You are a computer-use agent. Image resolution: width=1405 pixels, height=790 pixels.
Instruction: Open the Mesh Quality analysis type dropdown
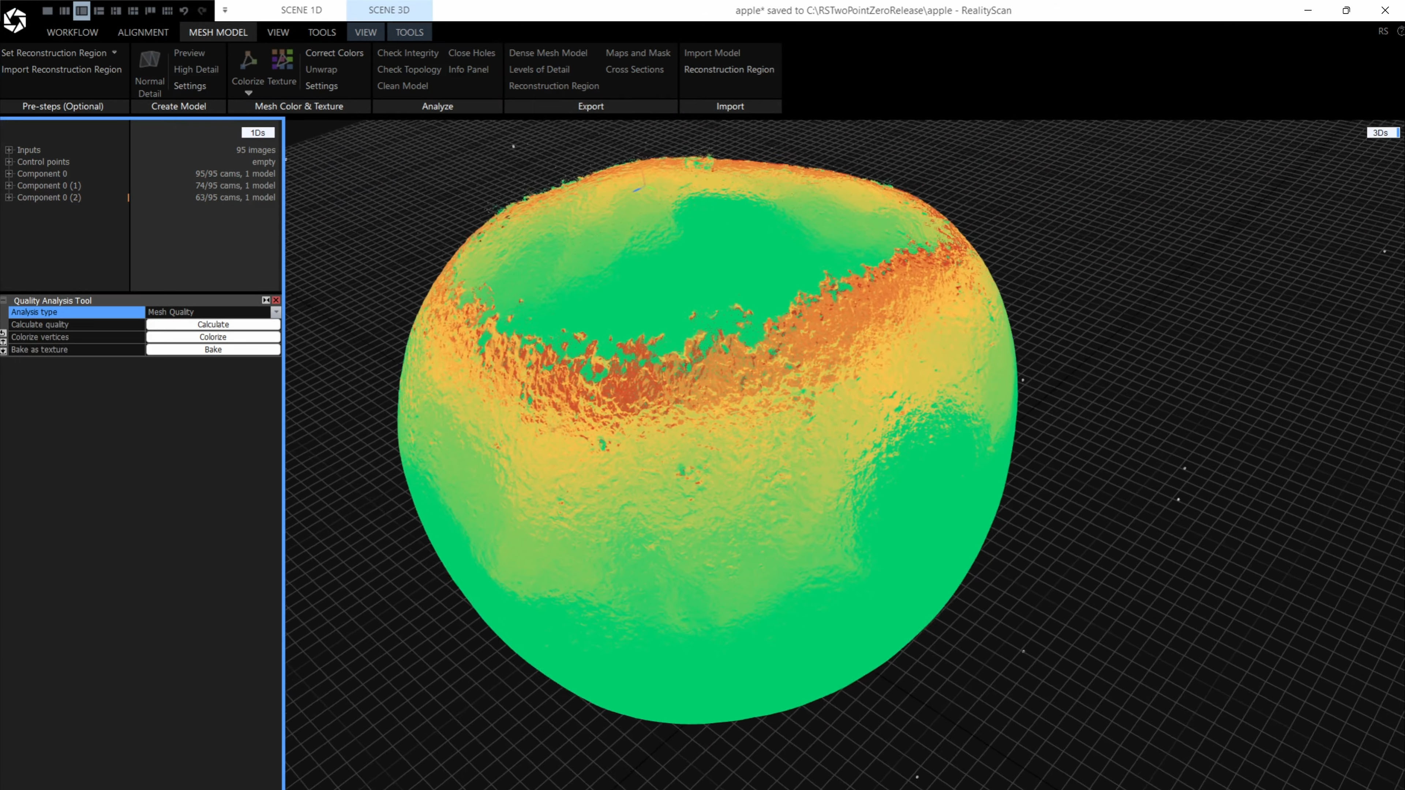click(276, 312)
